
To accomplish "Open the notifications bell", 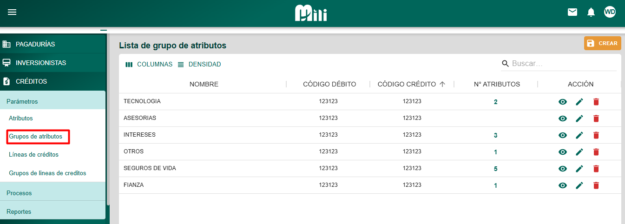I will 591,13.
